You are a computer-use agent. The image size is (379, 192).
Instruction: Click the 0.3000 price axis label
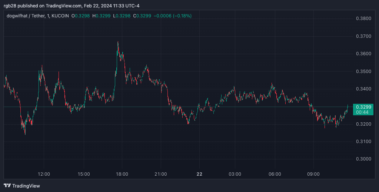tap(363, 159)
